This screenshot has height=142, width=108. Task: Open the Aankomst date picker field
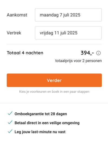(x=68, y=15)
